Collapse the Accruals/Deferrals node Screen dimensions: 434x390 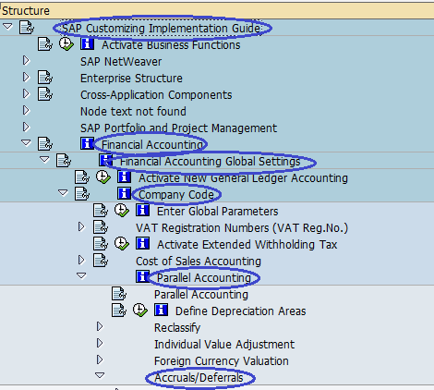tap(100, 375)
